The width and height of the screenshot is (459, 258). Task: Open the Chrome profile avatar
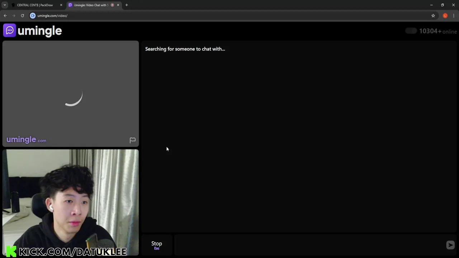(x=445, y=16)
